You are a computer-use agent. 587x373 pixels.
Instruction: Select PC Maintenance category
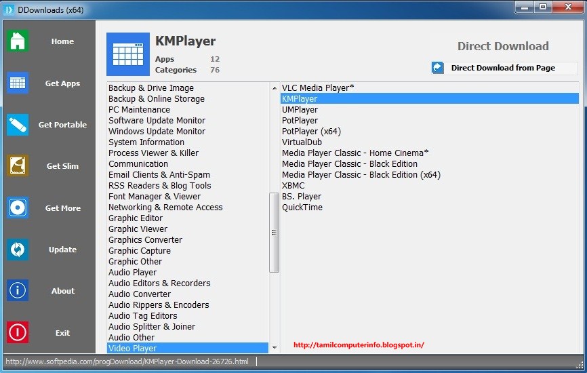pyautogui.click(x=188, y=110)
